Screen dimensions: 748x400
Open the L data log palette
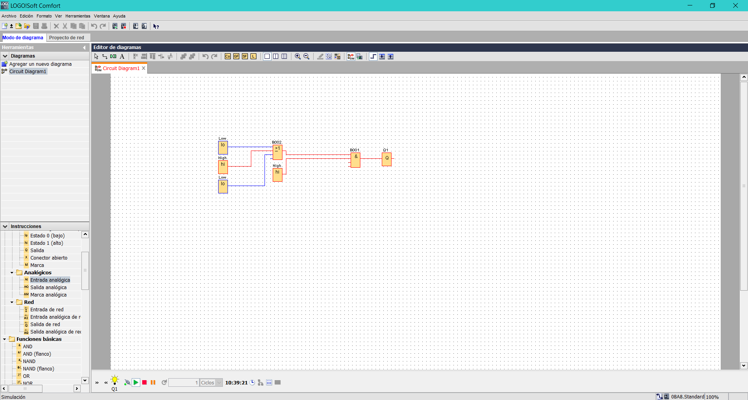[x=254, y=56]
